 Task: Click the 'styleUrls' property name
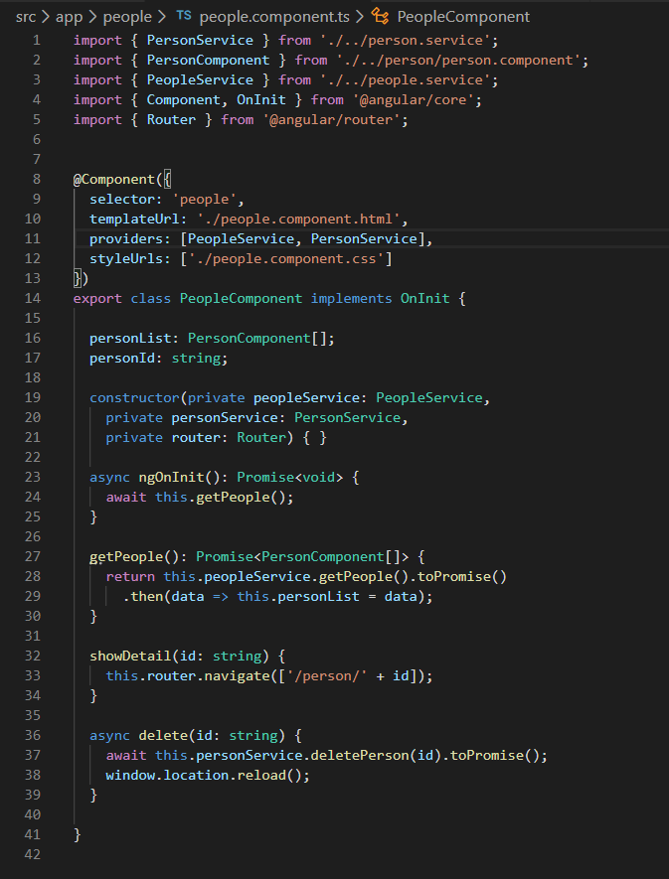126,259
